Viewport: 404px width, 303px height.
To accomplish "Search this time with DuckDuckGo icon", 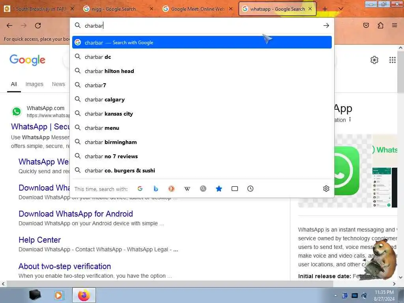I will pos(171,189).
